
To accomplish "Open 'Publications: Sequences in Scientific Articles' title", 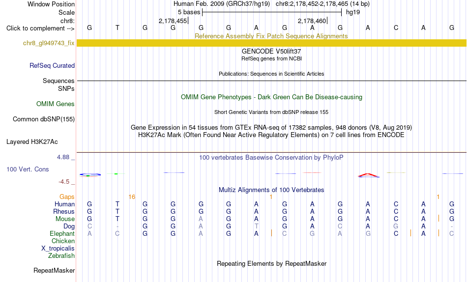I will 271,74.
